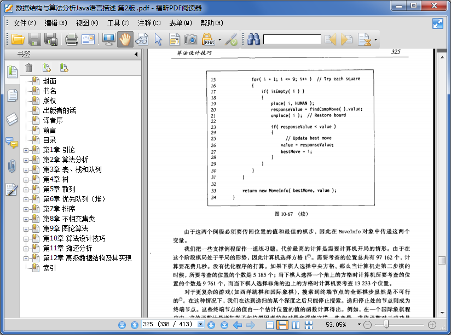451x335 pixels.
Task: Click the vertical scrollbar thumb
Action: point(442,260)
